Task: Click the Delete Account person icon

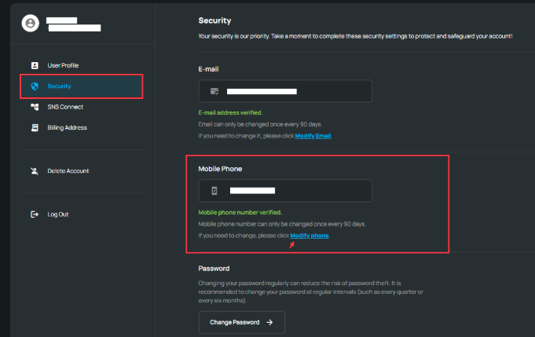Action: point(35,170)
